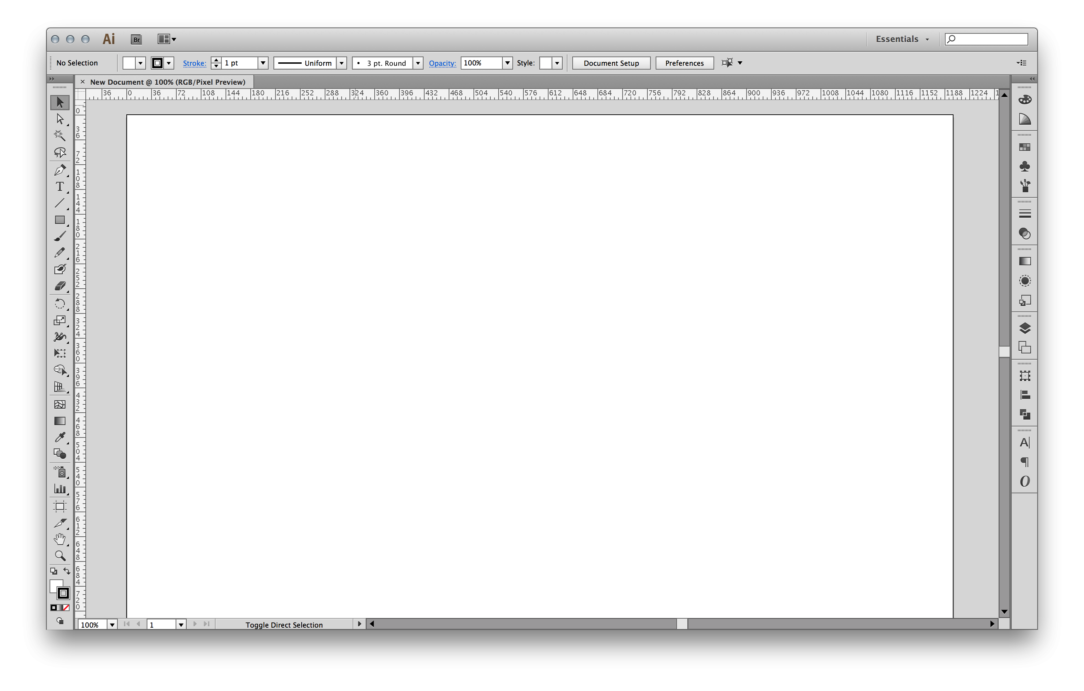Choose the Eraser tool
1084x691 pixels.
point(60,286)
